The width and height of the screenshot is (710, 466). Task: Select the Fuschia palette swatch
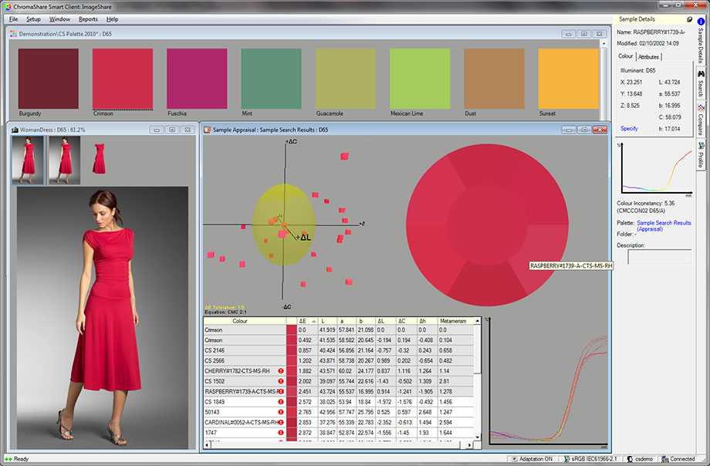point(197,79)
